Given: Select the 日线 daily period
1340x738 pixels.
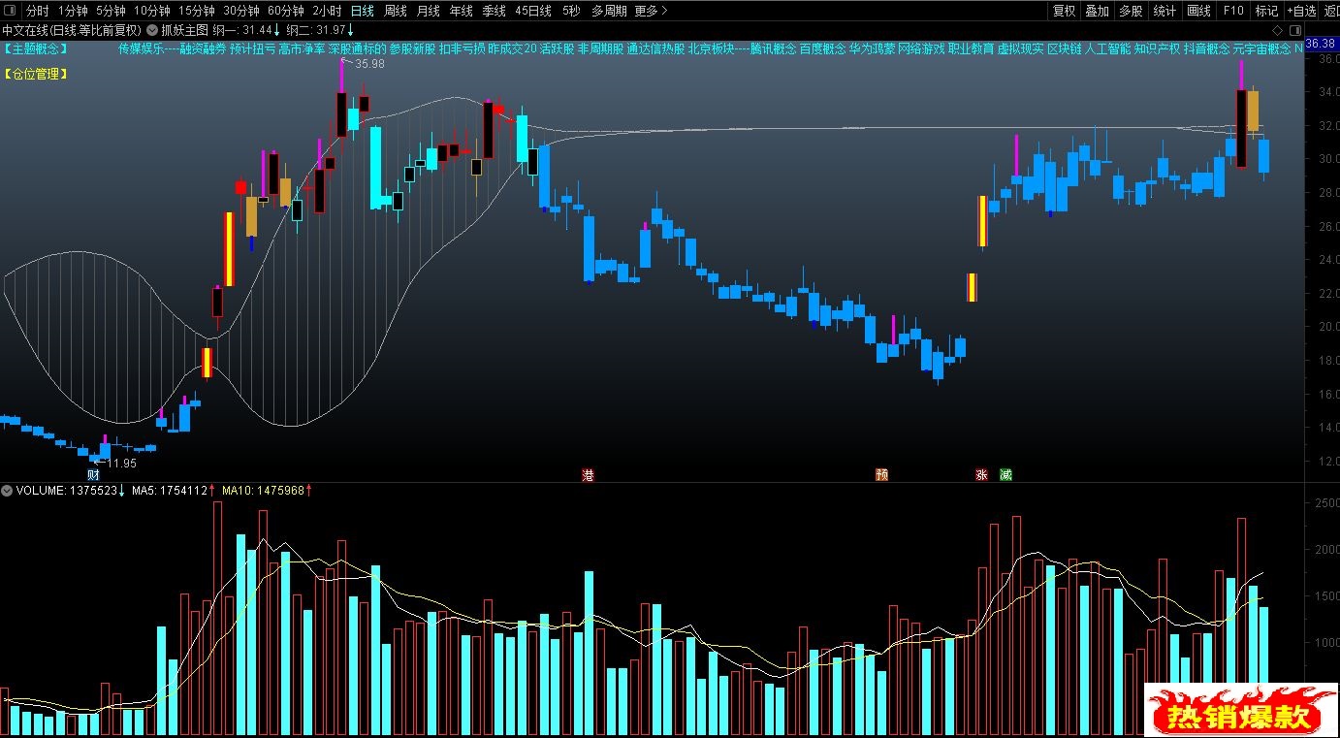Looking at the screenshot, I should tap(363, 11).
